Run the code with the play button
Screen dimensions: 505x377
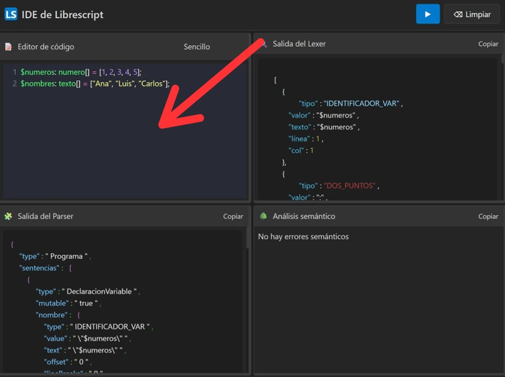click(428, 14)
